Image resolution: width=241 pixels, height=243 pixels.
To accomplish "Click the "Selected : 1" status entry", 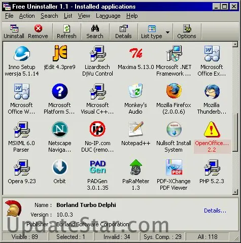I will point(71,237).
